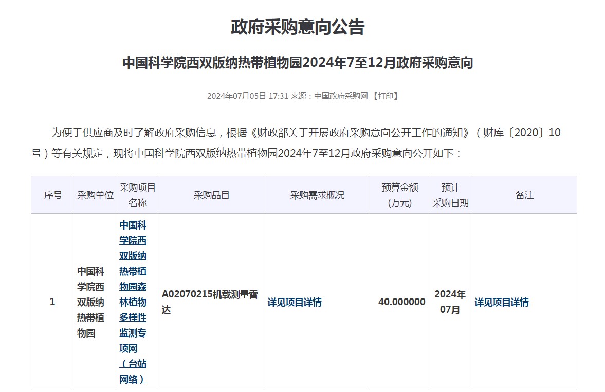Select the 预算金额(万元) column header
605x392 pixels.
[x=399, y=195]
